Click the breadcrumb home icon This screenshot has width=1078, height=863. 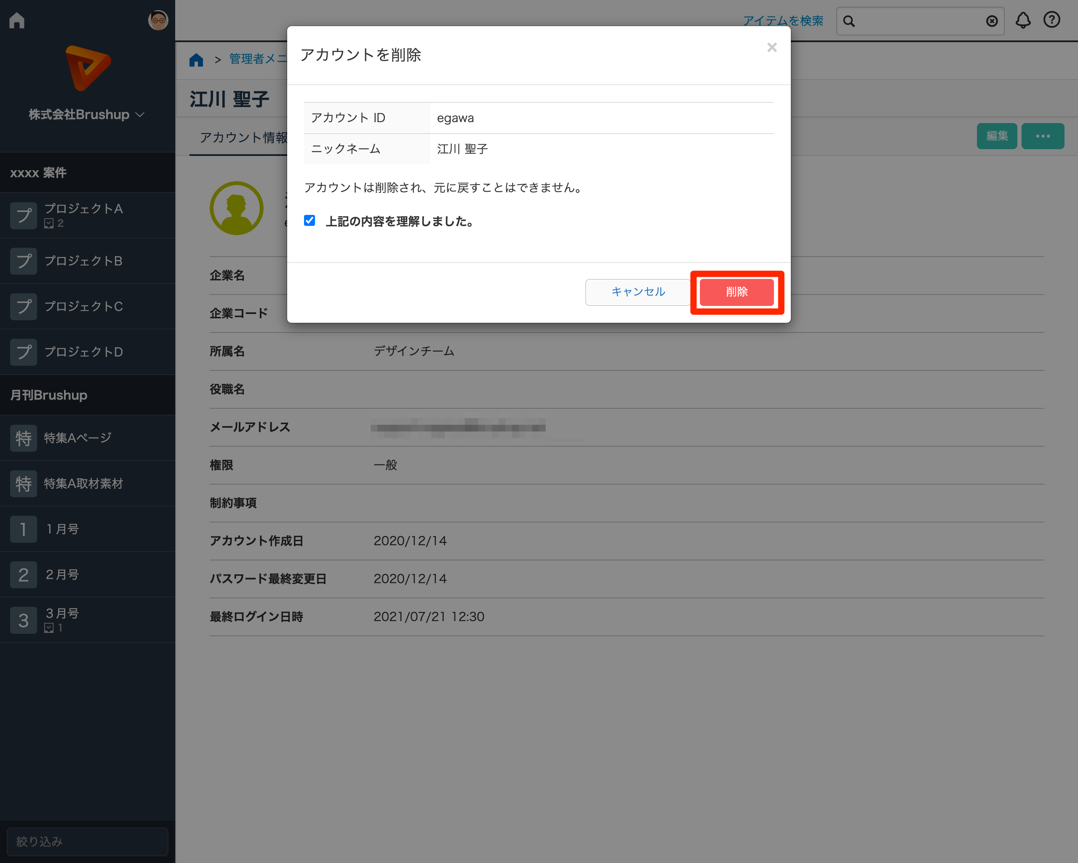196,59
